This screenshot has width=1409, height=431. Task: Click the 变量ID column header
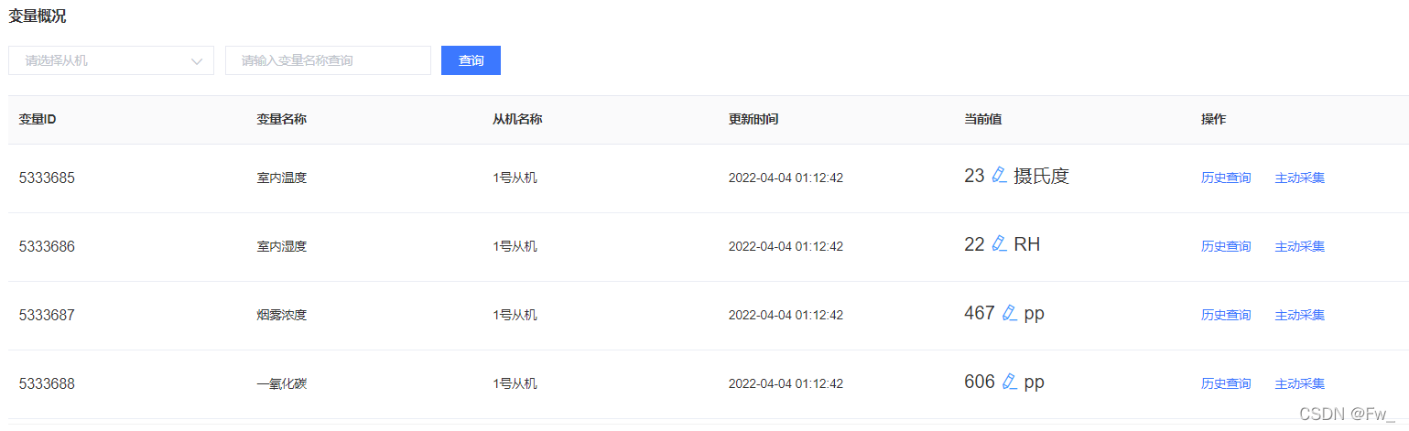pyautogui.click(x=38, y=119)
